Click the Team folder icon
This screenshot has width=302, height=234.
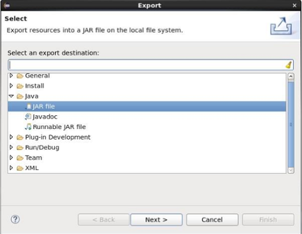click(20, 158)
